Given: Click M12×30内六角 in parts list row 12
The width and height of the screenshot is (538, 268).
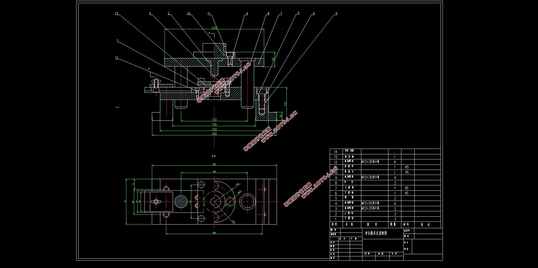Looking at the screenshot, I should pos(370,162).
